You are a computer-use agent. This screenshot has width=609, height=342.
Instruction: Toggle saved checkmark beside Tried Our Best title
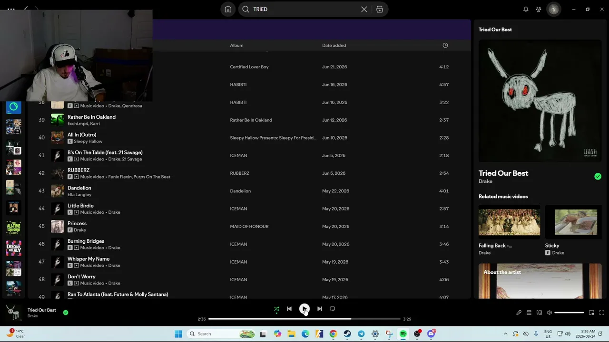[x=598, y=176]
